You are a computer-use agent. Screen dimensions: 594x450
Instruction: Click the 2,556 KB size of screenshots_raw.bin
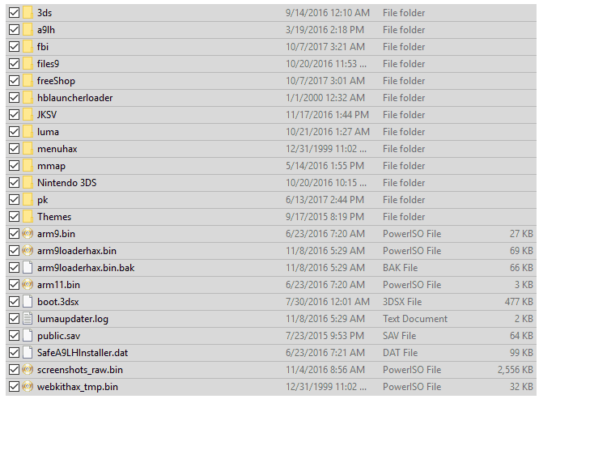[516, 370]
